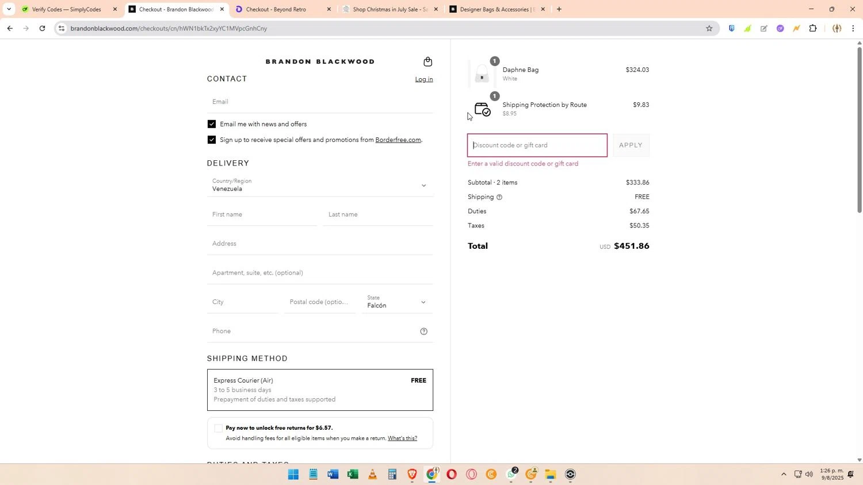Open the State dropdown showing Falcón
The width and height of the screenshot is (863, 485).
pos(398,302)
